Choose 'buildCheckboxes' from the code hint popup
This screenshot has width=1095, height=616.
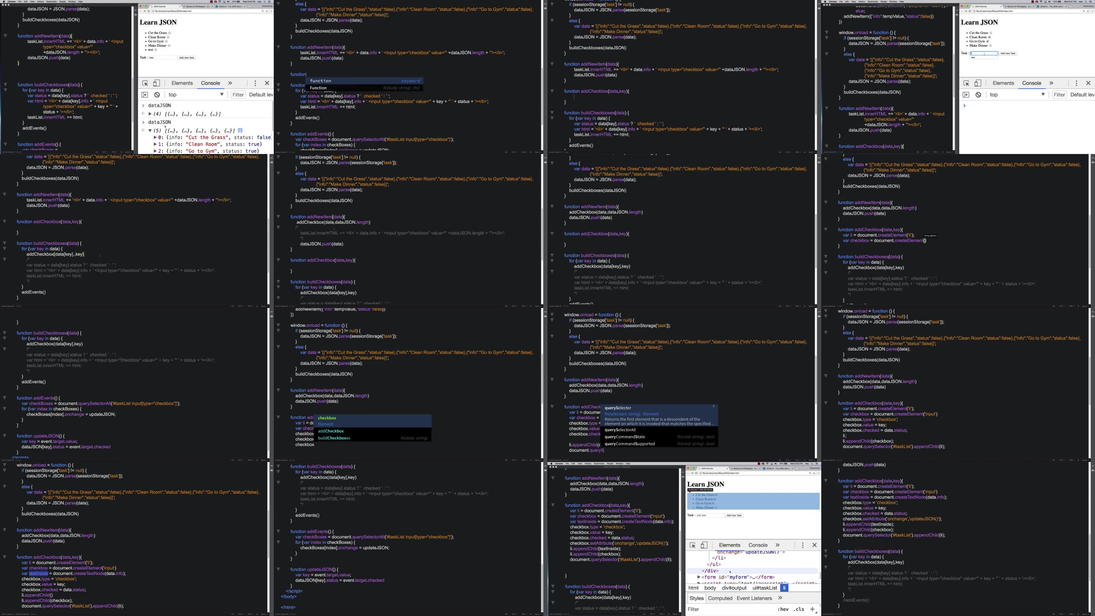[334, 438]
